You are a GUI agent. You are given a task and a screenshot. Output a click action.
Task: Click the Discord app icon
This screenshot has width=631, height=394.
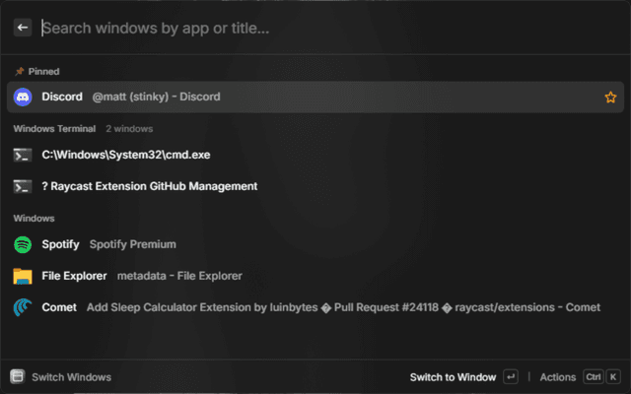[x=23, y=97]
